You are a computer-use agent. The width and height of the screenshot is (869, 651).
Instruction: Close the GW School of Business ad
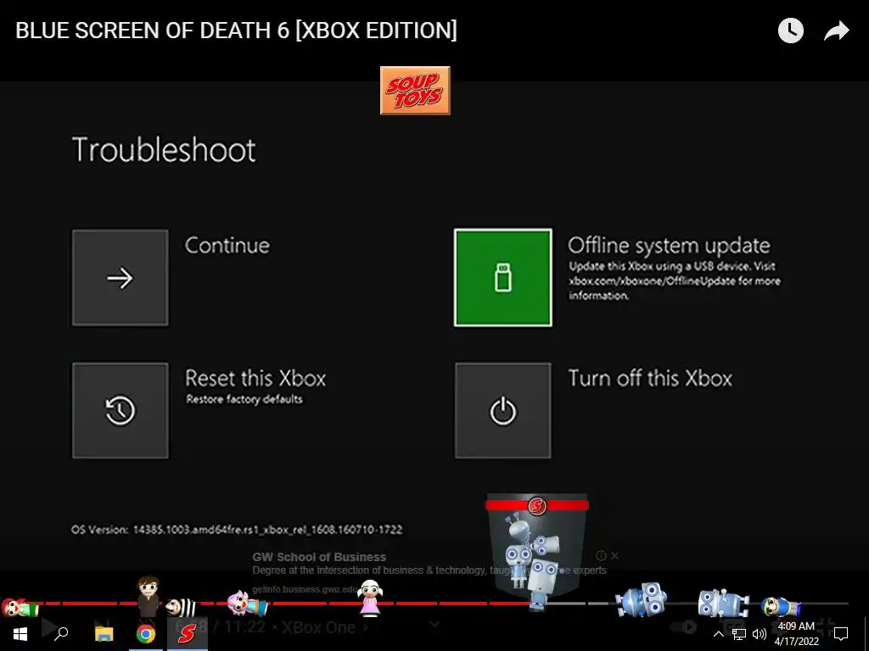pyautogui.click(x=614, y=555)
